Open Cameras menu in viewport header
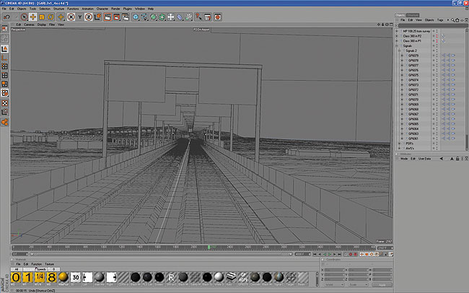This screenshot has width=469, height=293. (30, 24)
